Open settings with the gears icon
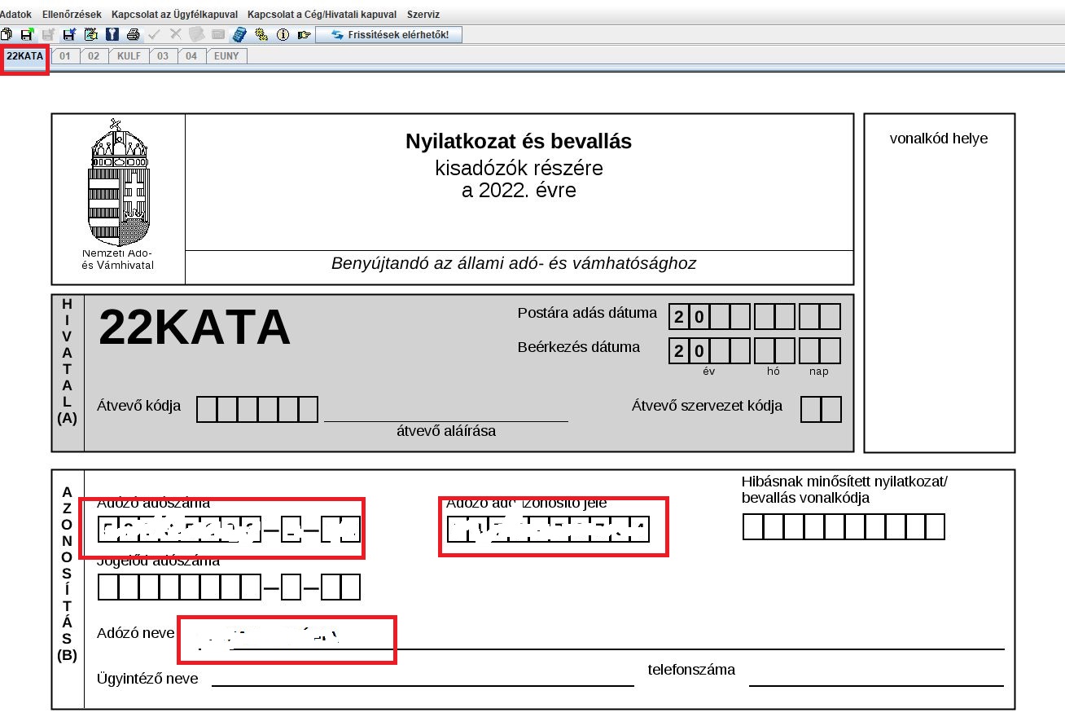The image size is (1065, 717). 261,34
